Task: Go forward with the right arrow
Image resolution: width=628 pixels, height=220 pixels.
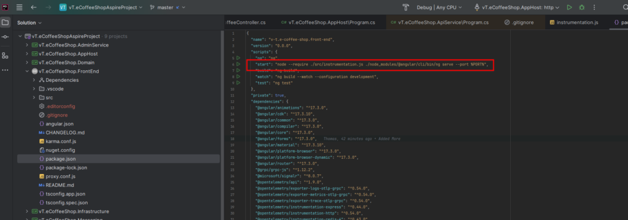Action: coord(48,7)
